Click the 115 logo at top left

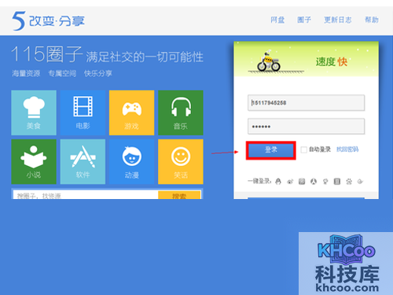[48, 20]
